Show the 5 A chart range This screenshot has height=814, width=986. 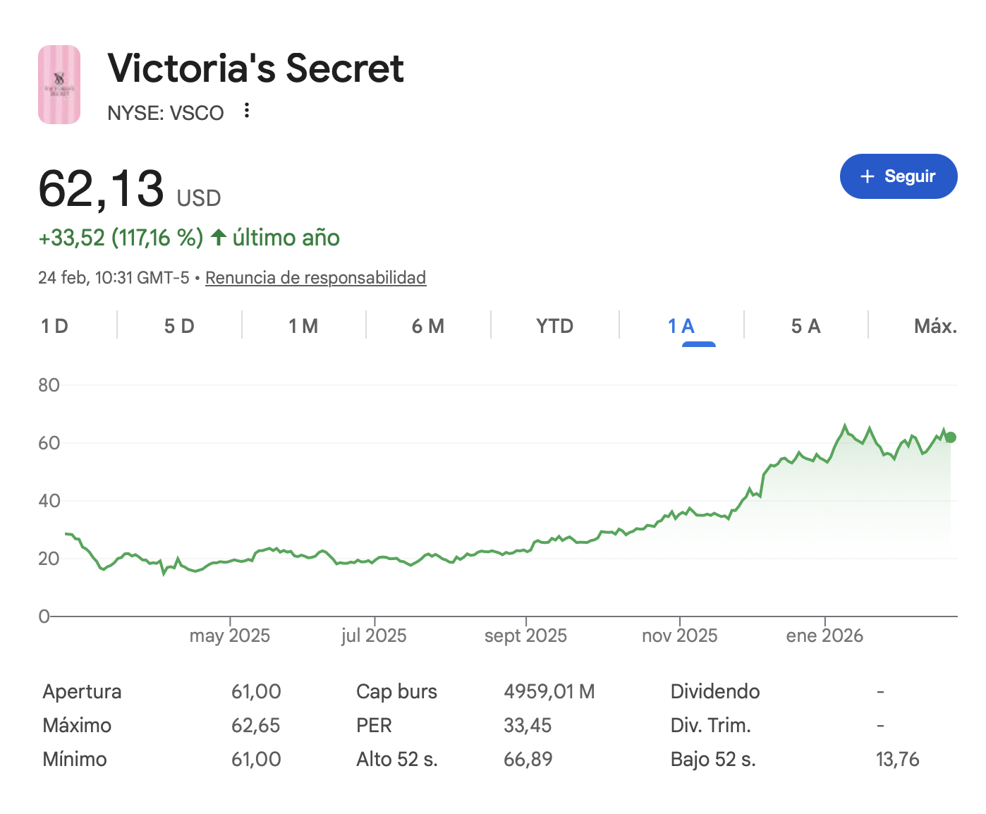805,326
